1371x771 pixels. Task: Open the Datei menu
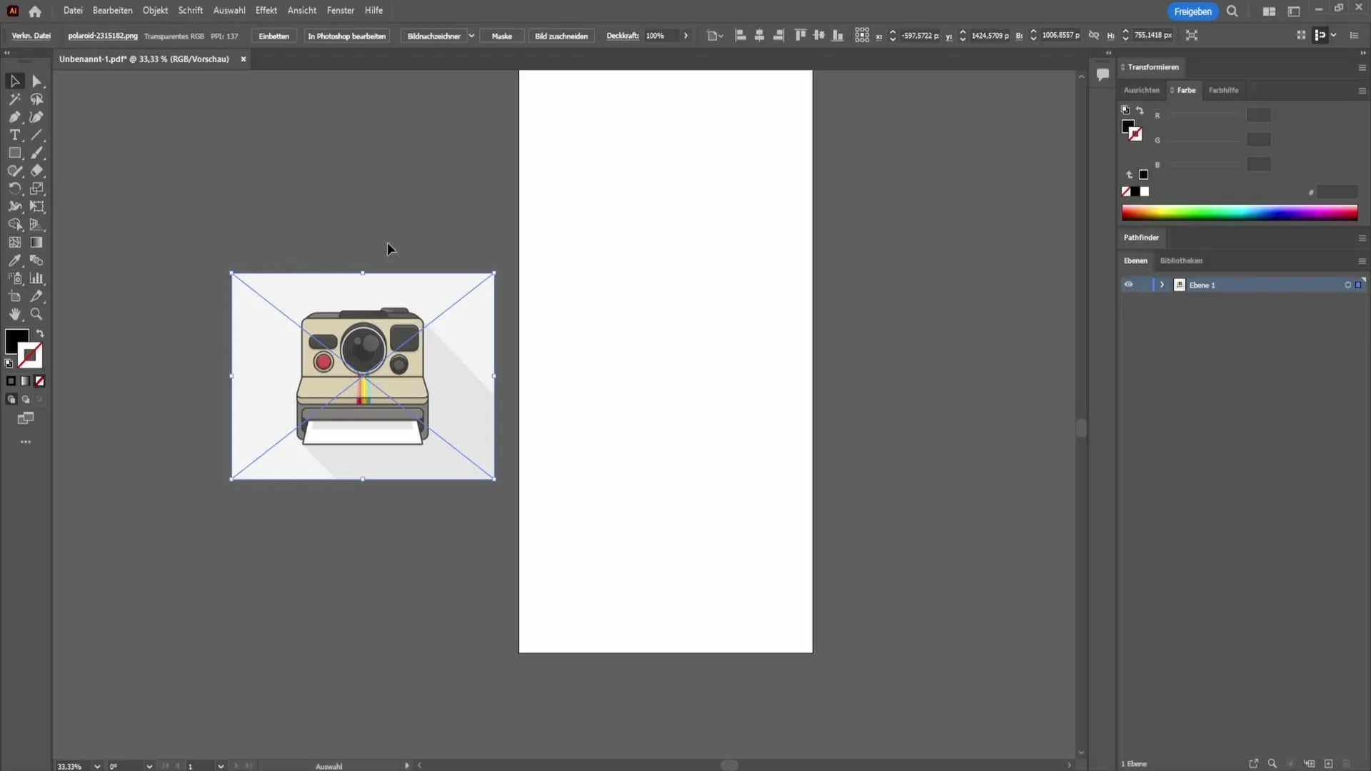pyautogui.click(x=73, y=11)
